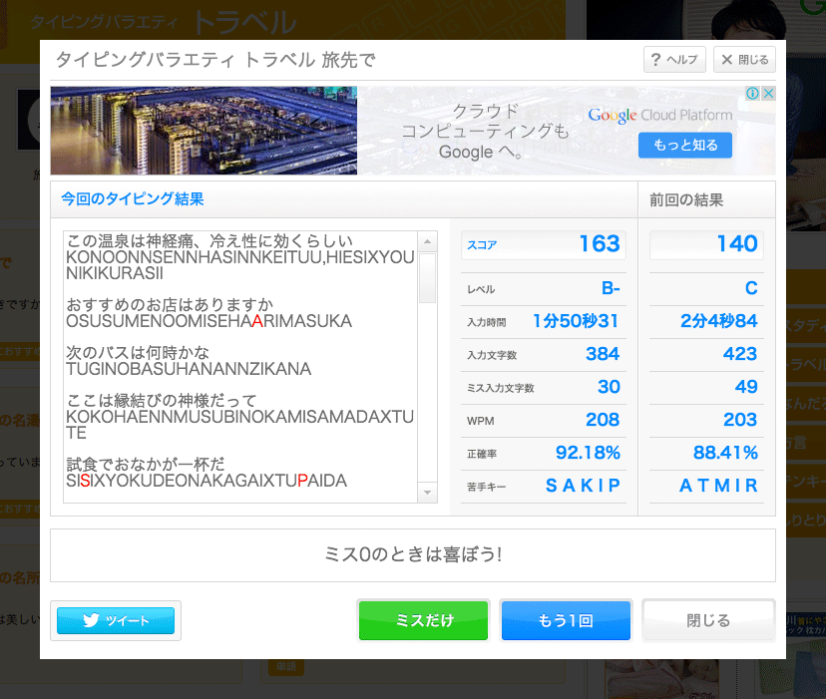Select the 今回のタイピング結果 heading
Image resolution: width=826 pixels, height=699 pixels.
pyautogui.click(x=133, y=199)
